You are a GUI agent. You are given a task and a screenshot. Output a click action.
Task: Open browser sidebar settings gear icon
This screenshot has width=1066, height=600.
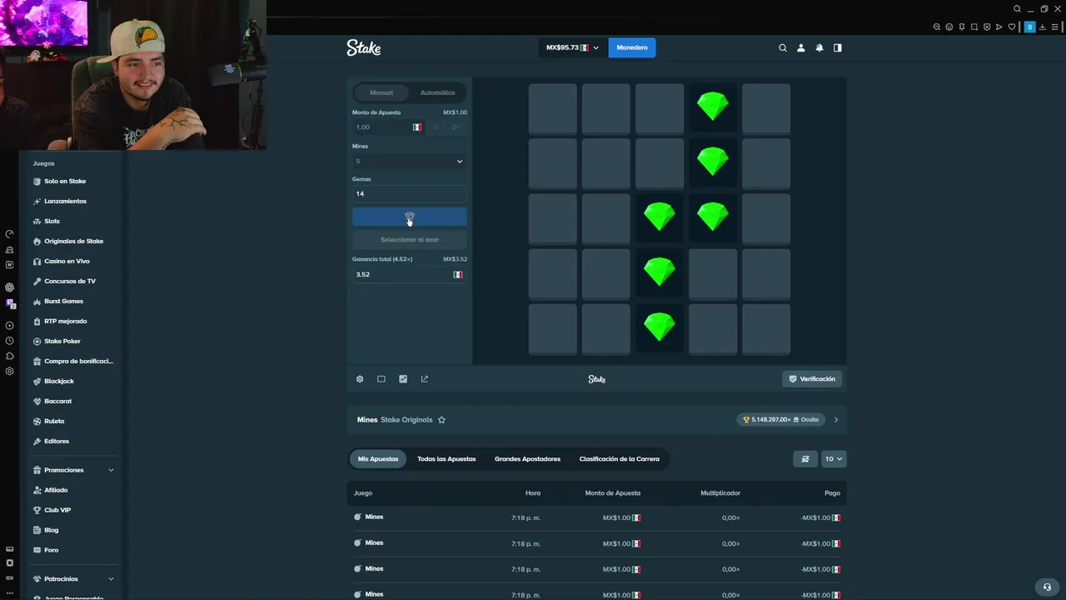[x=10, y=372]
